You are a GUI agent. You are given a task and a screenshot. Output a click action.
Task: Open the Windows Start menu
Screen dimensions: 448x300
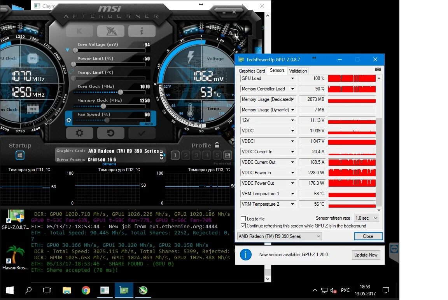[10, 290]
